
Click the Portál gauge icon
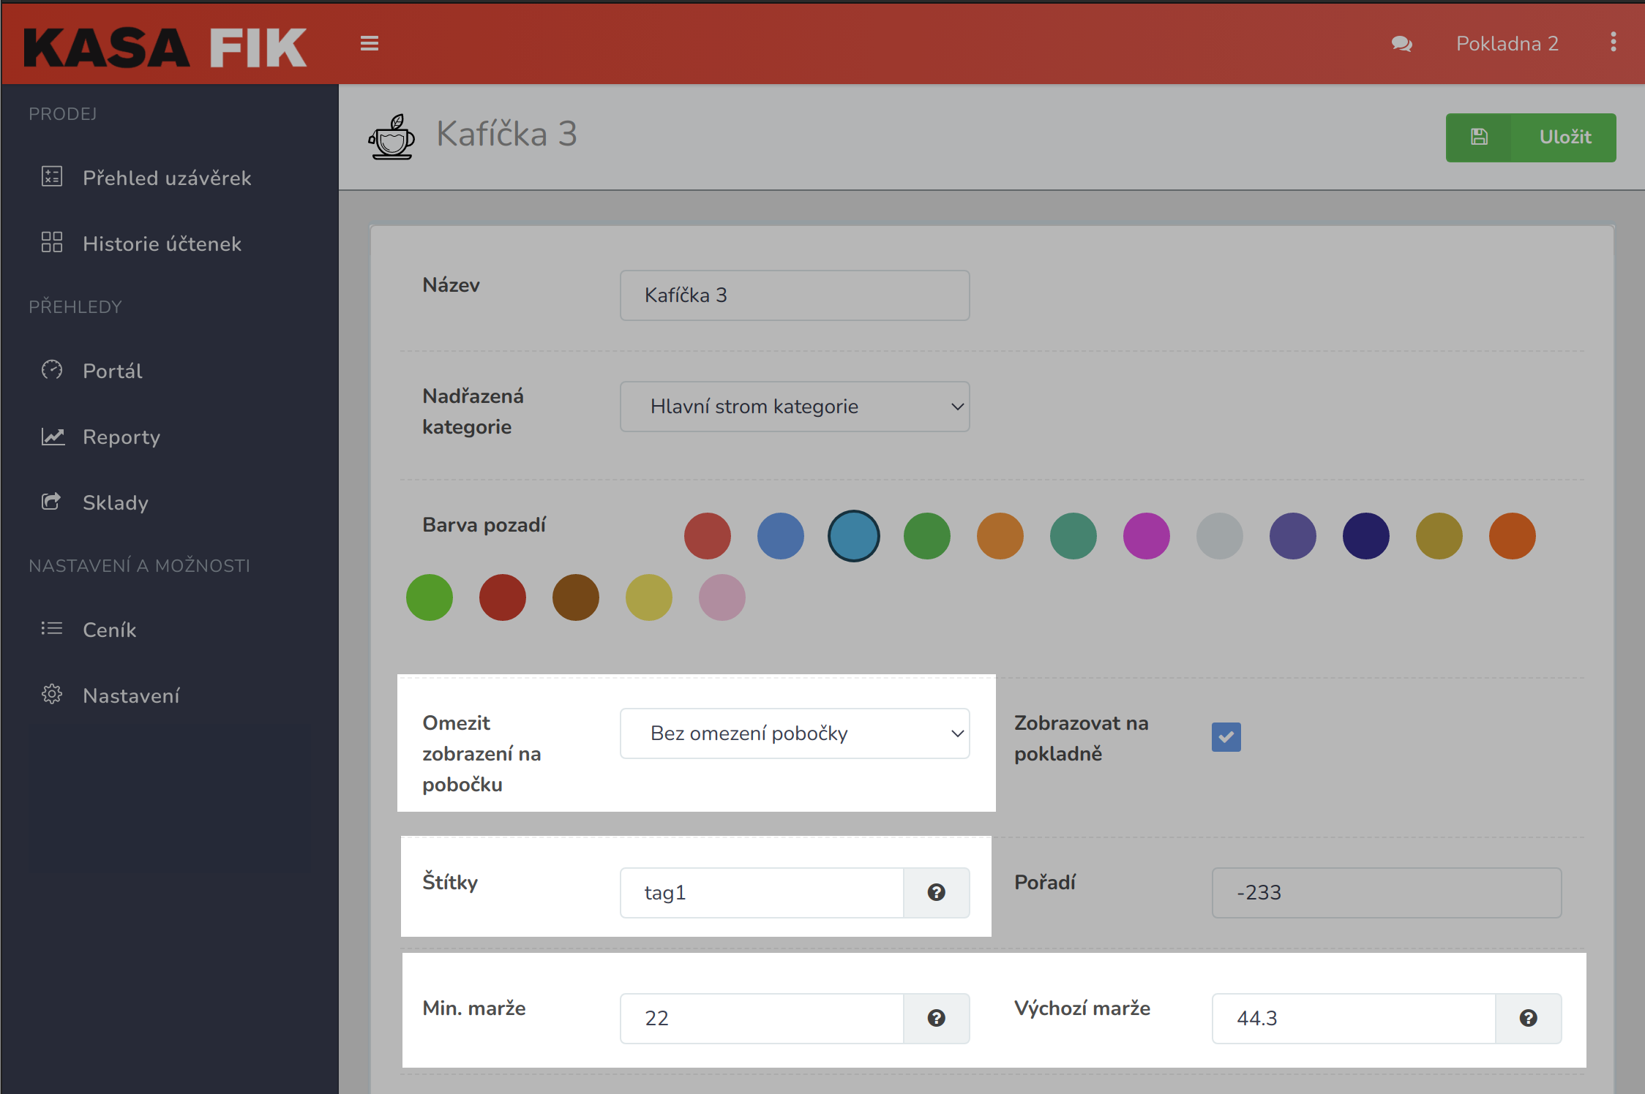[52, 369]
